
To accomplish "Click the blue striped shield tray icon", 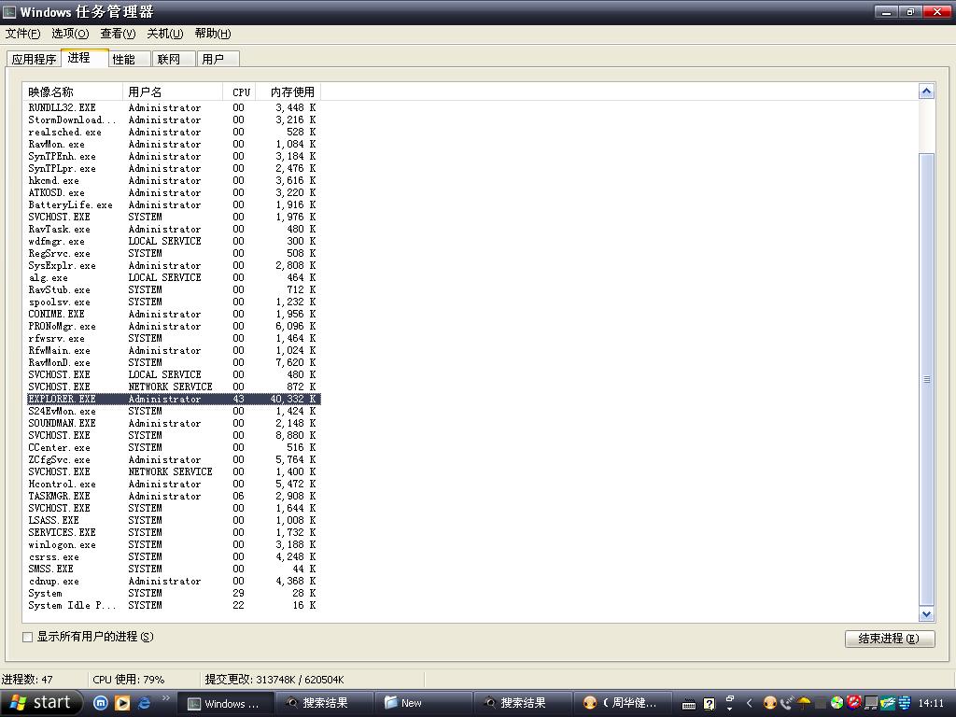I will (x=904, y=703).
